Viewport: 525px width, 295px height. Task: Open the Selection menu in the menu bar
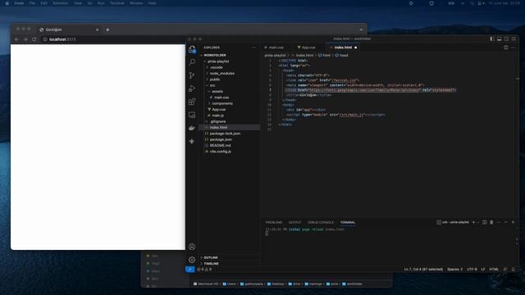[x=61, y=3]
